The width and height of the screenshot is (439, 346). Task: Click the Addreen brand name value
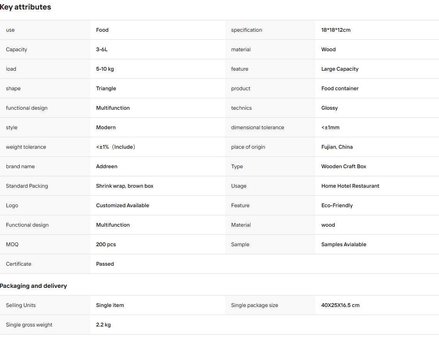click(x=106, y=166)
